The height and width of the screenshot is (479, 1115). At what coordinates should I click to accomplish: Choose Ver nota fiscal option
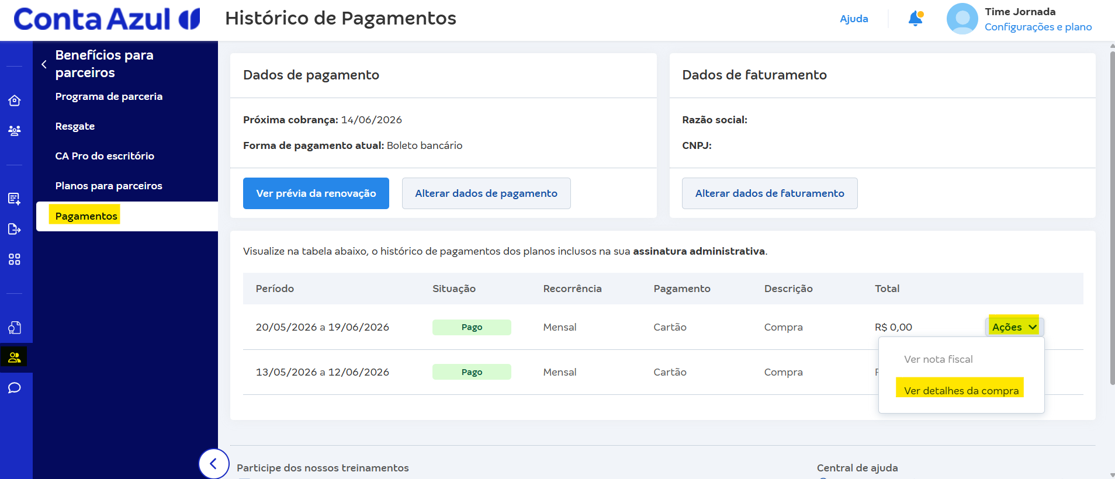pos(938,359)
